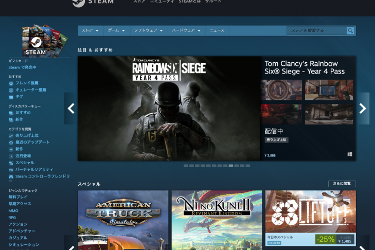This screenshot has height=250, width=375.
Task: Browse the カジュアル genre
Action: pyautogui.click(x=18, y=238)
